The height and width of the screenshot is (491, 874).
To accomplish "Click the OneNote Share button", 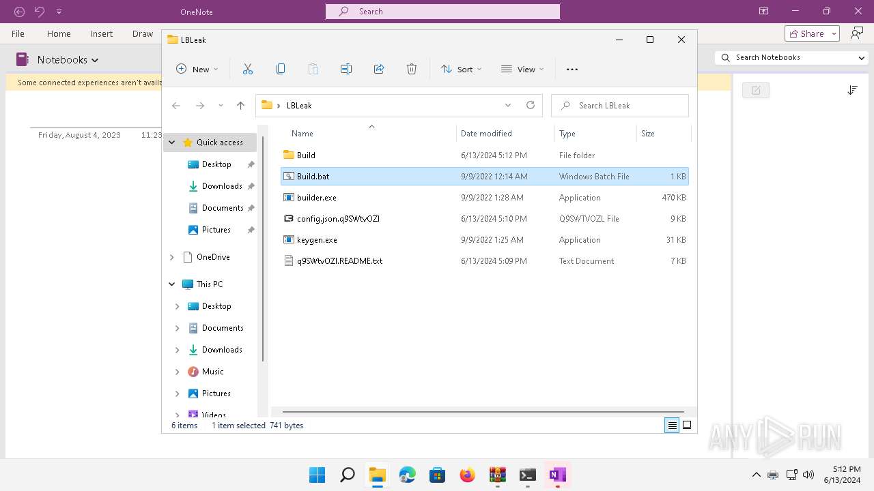I will pos(813,33).
